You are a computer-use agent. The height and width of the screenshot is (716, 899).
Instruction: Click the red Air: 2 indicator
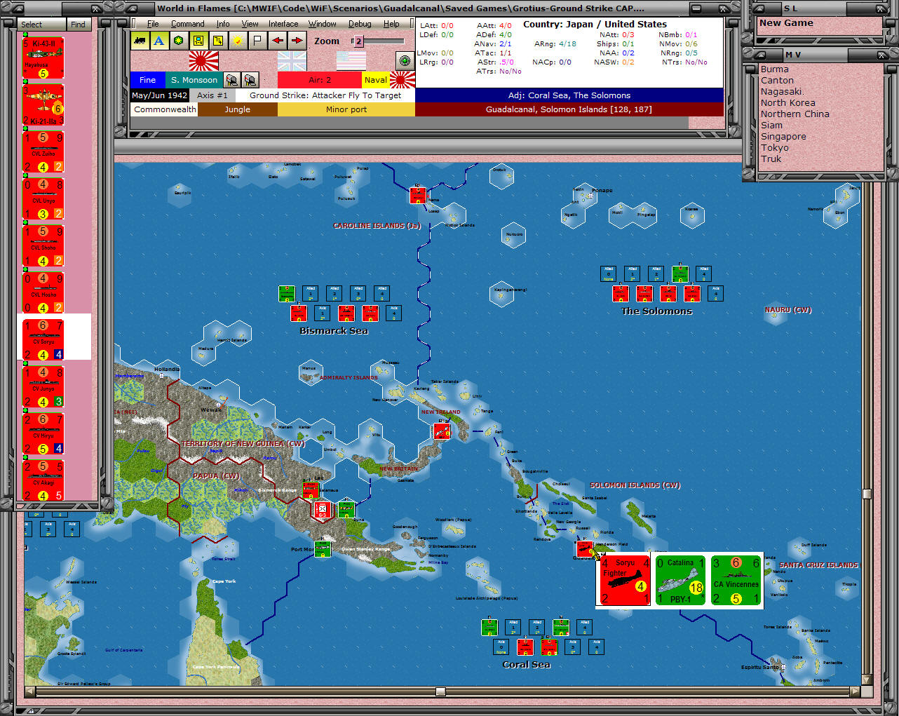[x=320, y=80]
